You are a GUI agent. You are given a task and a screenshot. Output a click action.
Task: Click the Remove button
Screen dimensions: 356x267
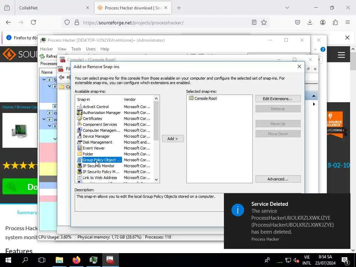pyautogui.click(x=278, y=109)
